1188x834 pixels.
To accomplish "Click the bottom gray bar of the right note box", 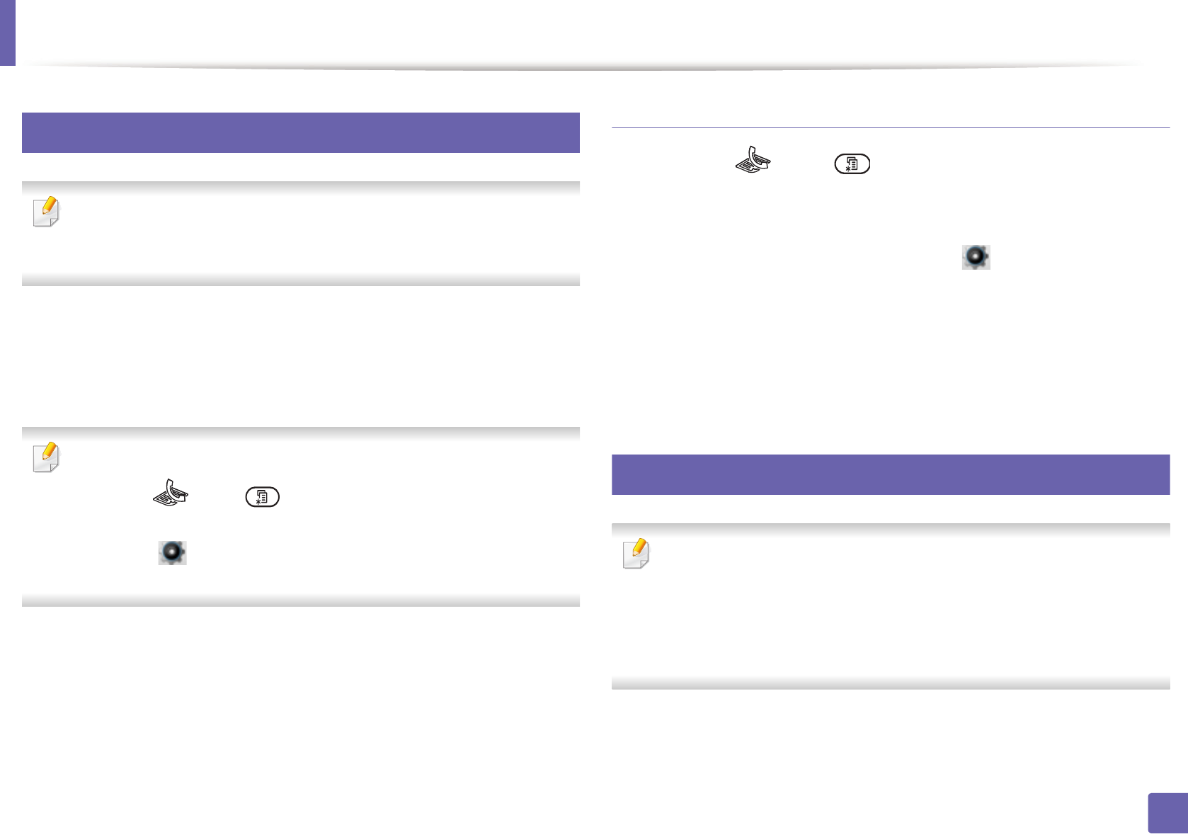I will 890,684.
